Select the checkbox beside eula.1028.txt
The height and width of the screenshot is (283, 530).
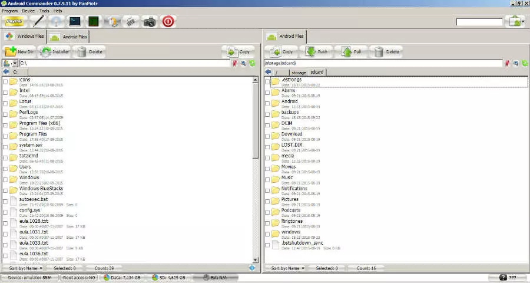pos(6,224)
